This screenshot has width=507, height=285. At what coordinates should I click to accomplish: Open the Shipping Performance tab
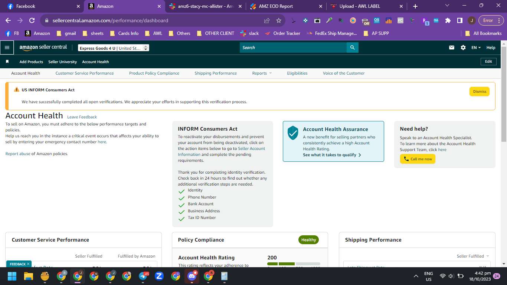coord(216,73)
